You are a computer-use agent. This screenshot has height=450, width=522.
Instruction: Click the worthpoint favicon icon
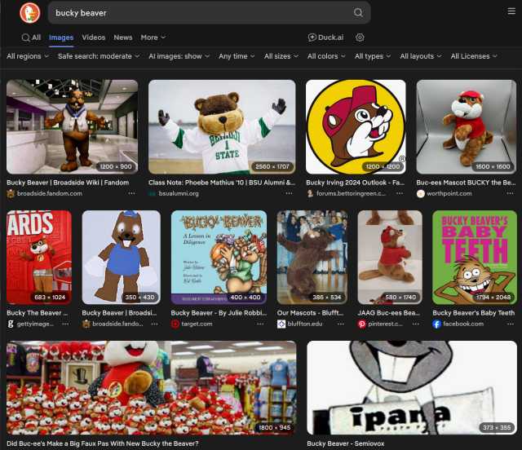point(421,193)
